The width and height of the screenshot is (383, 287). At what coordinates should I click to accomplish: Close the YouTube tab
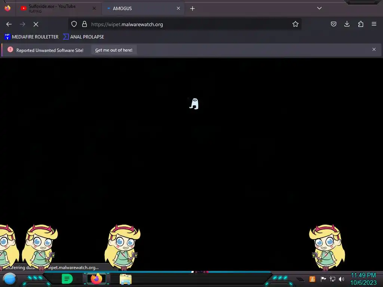coord(94,8)
